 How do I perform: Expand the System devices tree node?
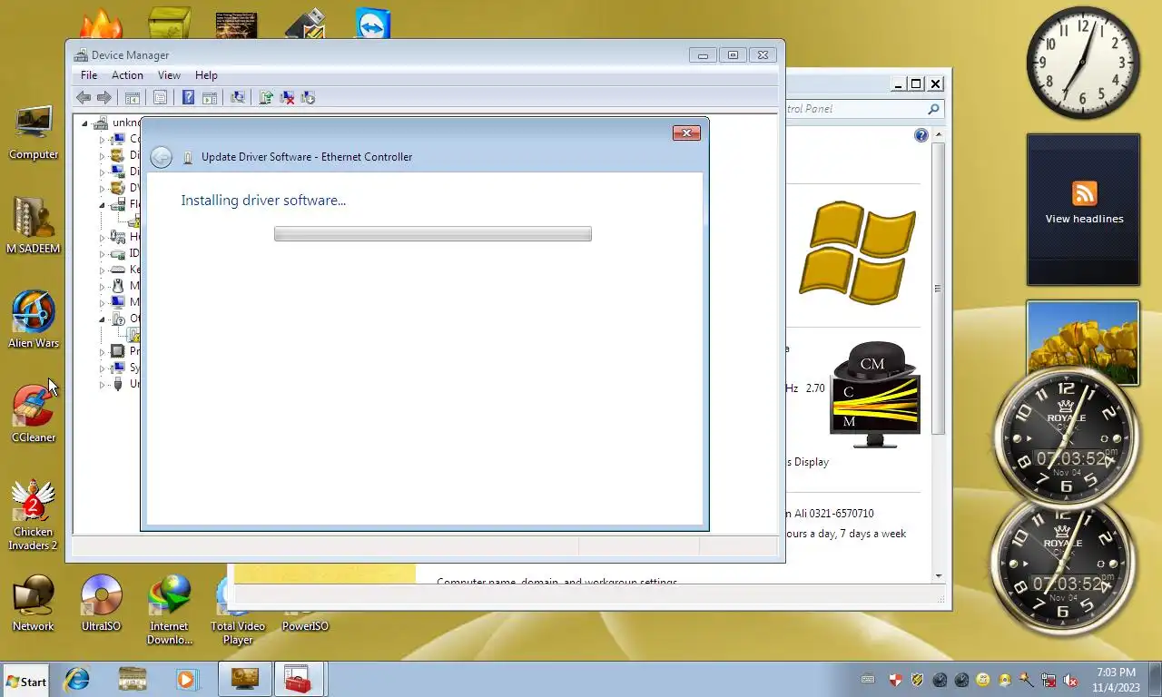(x=102, y=368)
